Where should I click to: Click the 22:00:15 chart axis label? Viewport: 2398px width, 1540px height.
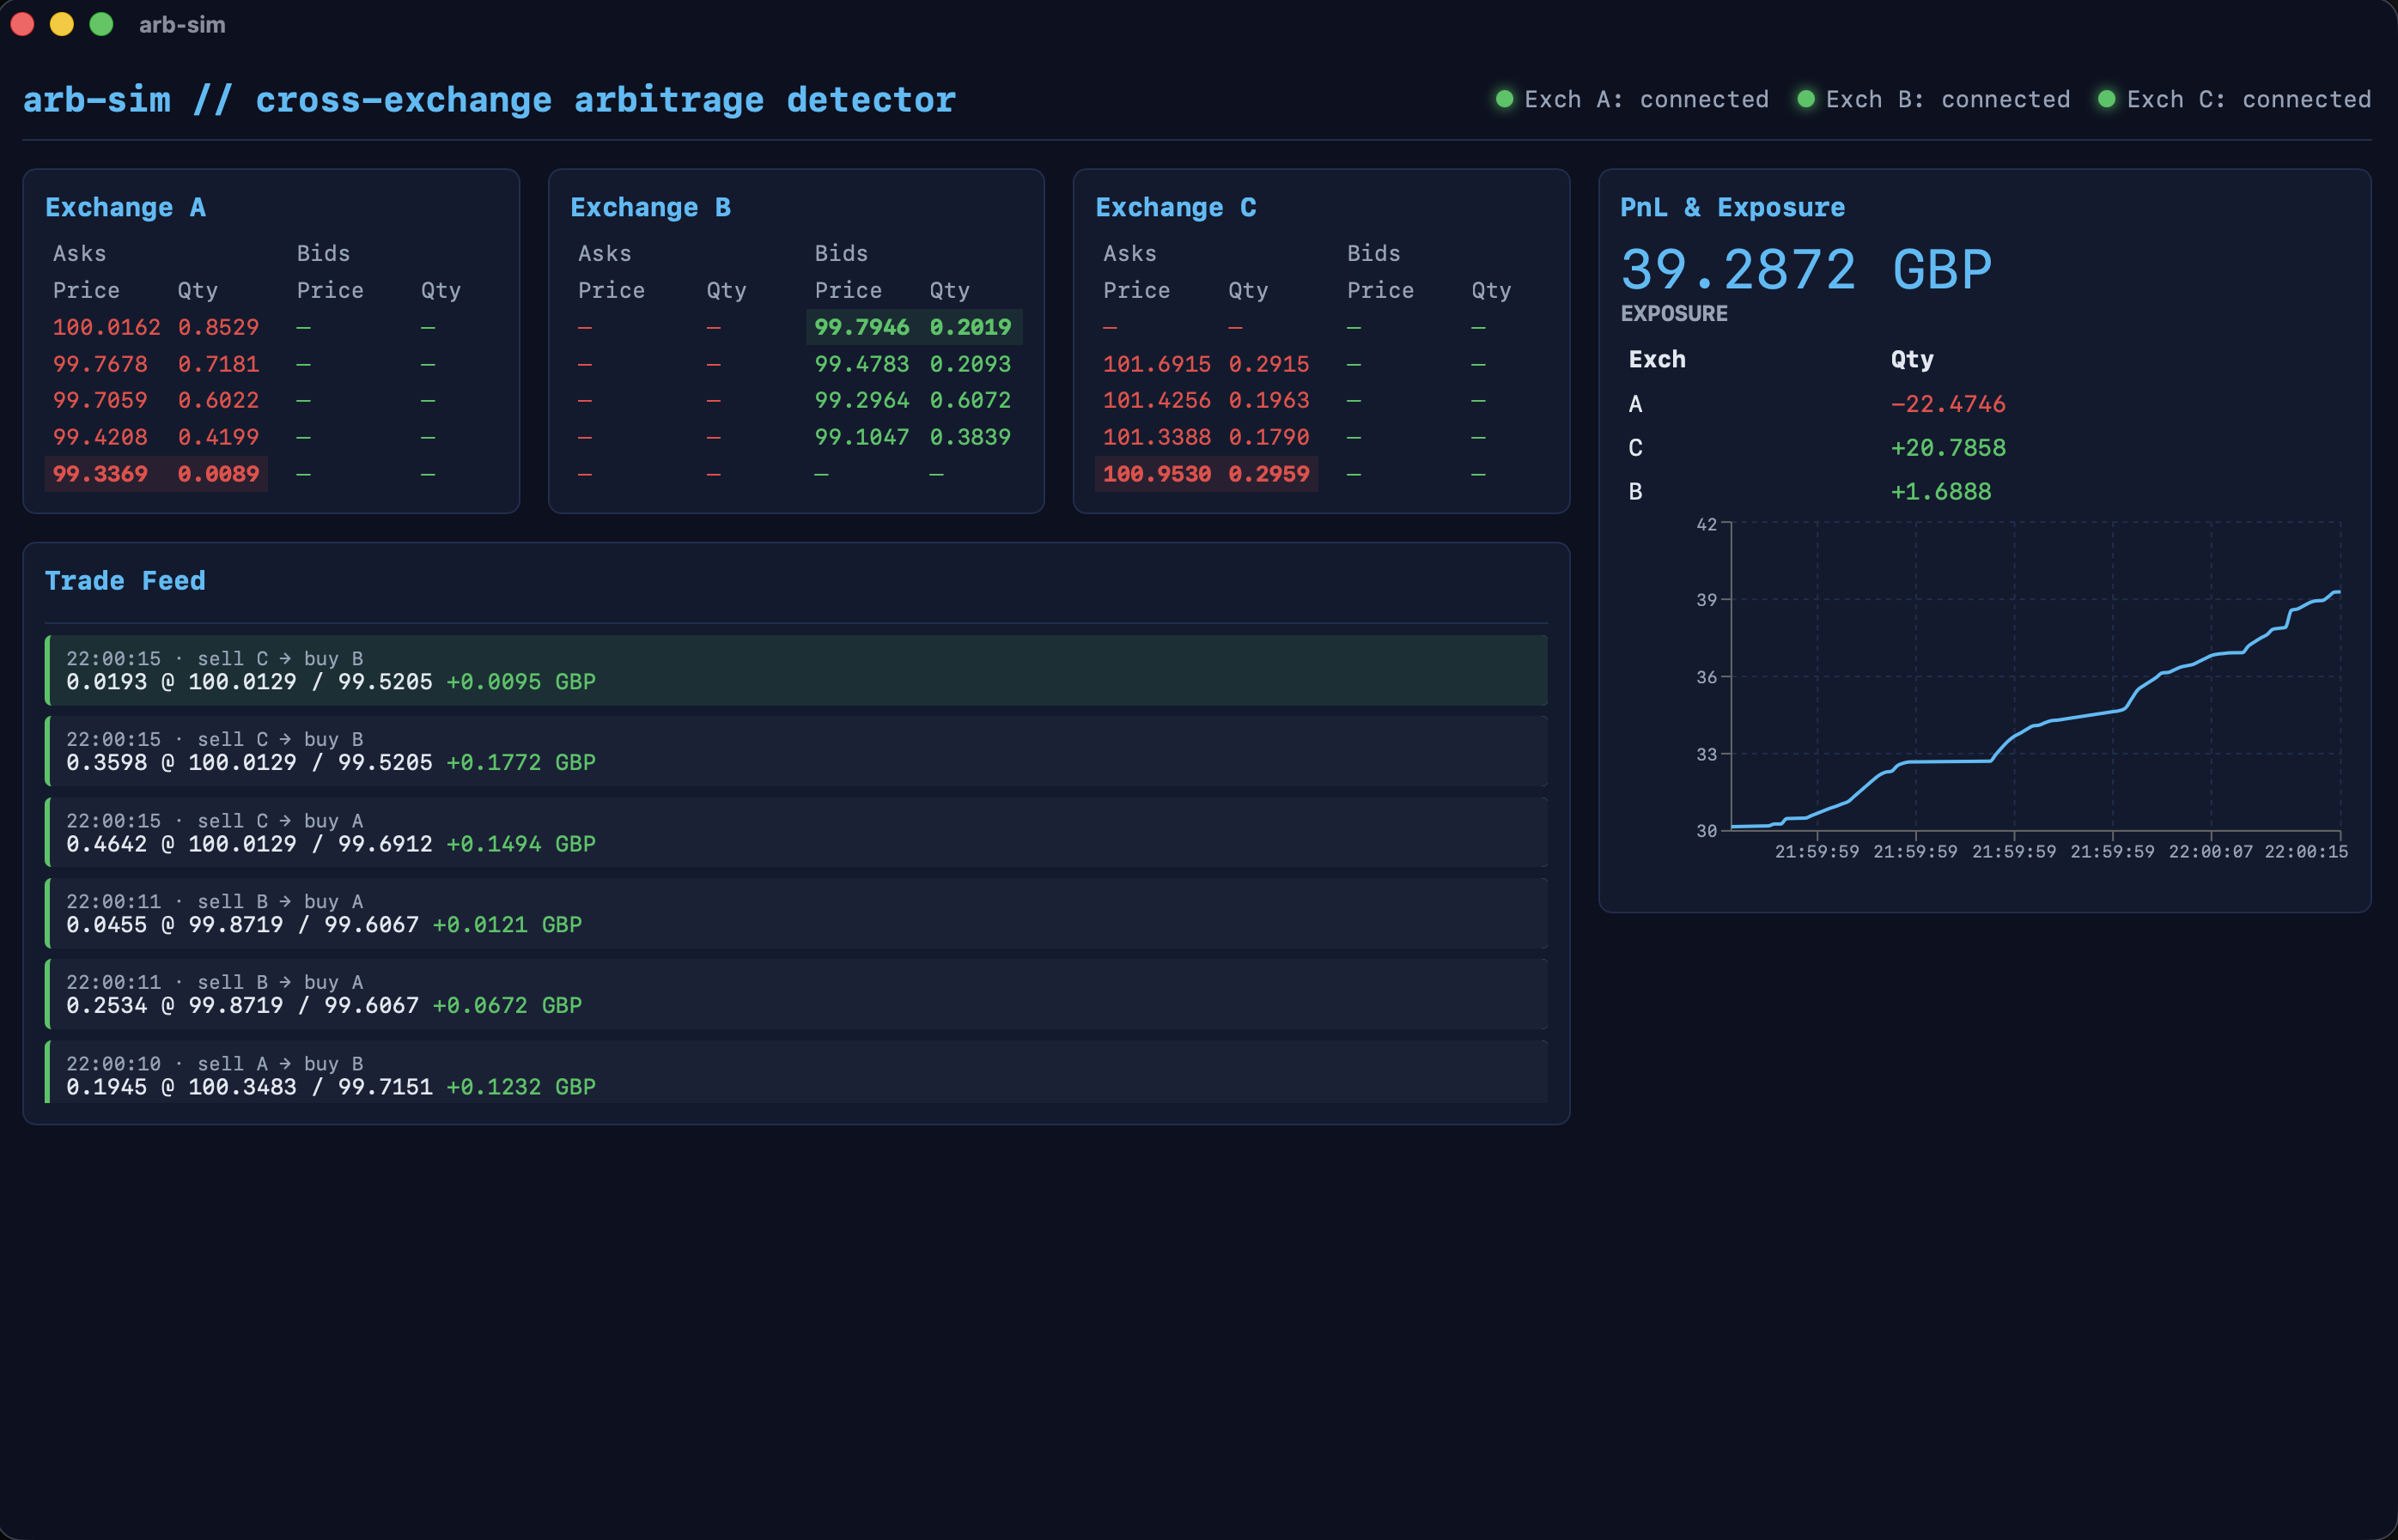[x=2306, y=851]
